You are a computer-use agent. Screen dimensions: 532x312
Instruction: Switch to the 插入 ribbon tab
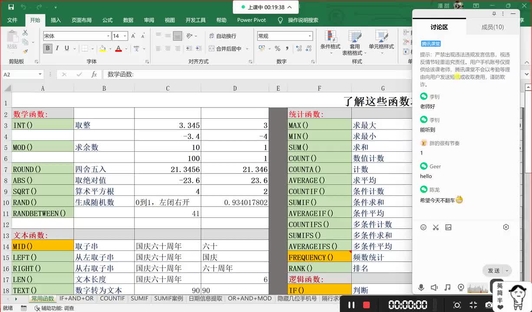56,20
